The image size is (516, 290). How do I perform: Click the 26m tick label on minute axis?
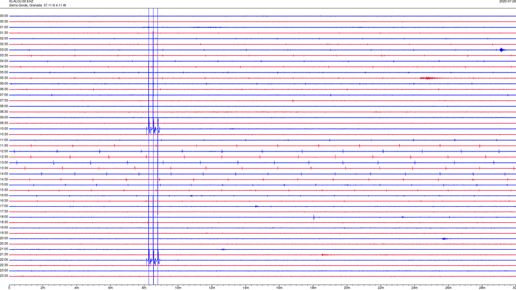pyautogui.click(x=448, y=288)
